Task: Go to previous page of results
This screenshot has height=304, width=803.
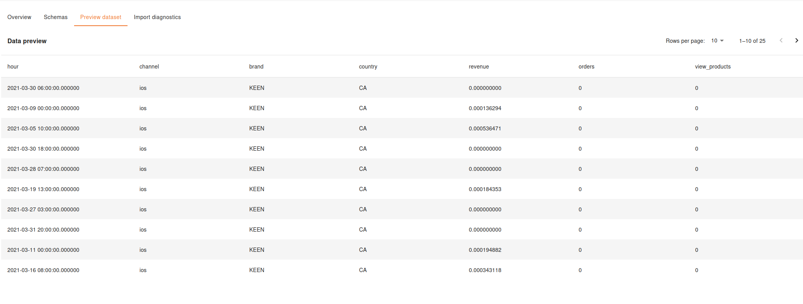Action: click(x=781, y=40)
